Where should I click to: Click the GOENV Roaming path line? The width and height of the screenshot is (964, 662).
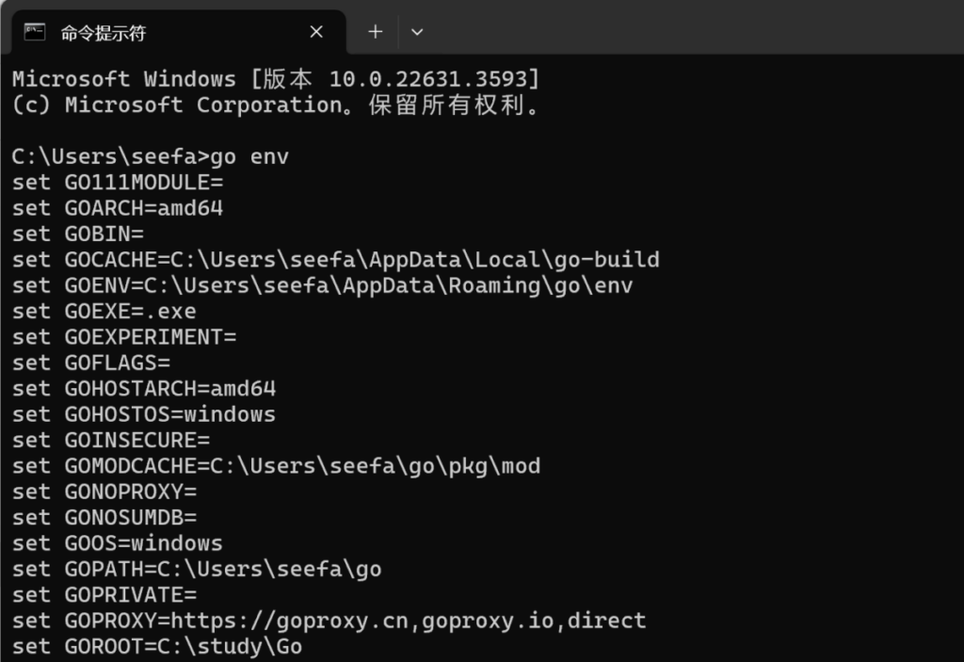click(322, 286)
